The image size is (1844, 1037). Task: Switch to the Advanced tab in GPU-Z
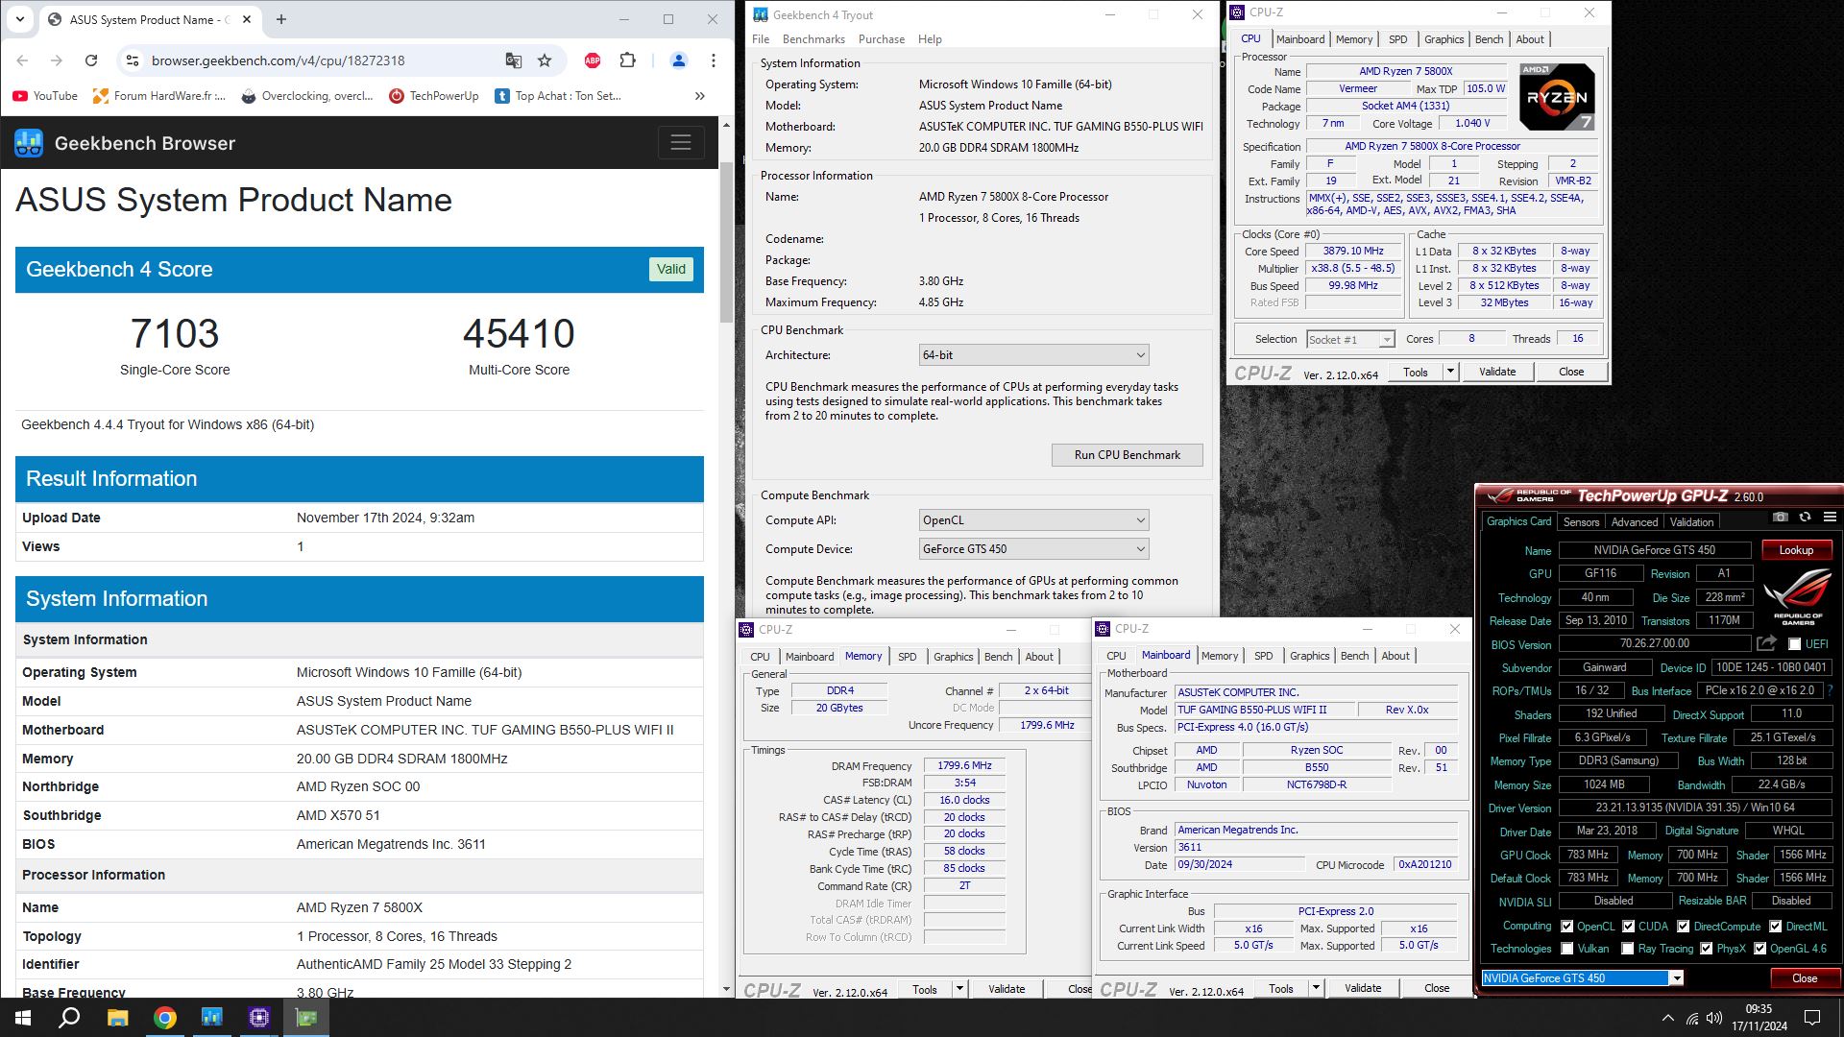tap(1635, 522)
